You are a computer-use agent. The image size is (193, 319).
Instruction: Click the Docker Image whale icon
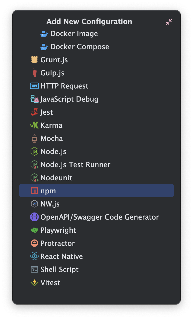click(44, 34)
